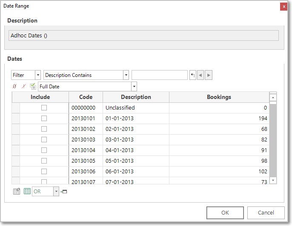Click the dates grid vertical scrollbar track
The height and width of the screenshot is (226, 292).
pos(273,140)
